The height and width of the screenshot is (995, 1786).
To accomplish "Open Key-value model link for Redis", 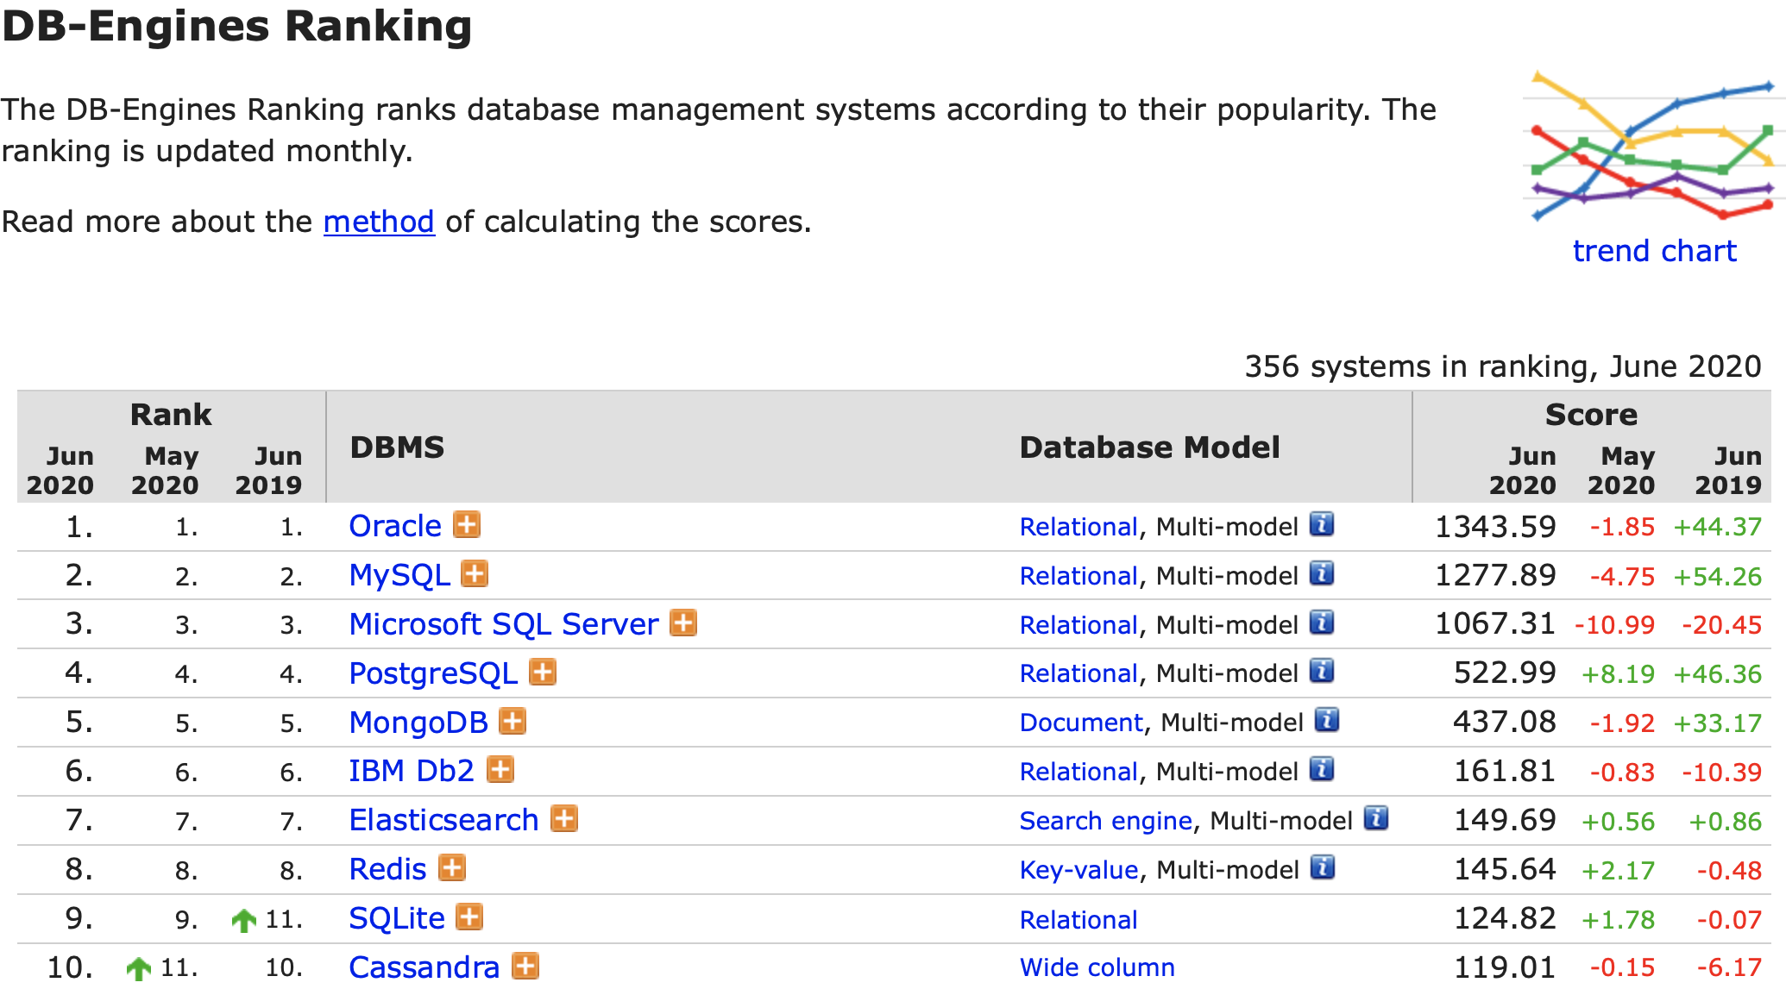I will (1079, 870).
